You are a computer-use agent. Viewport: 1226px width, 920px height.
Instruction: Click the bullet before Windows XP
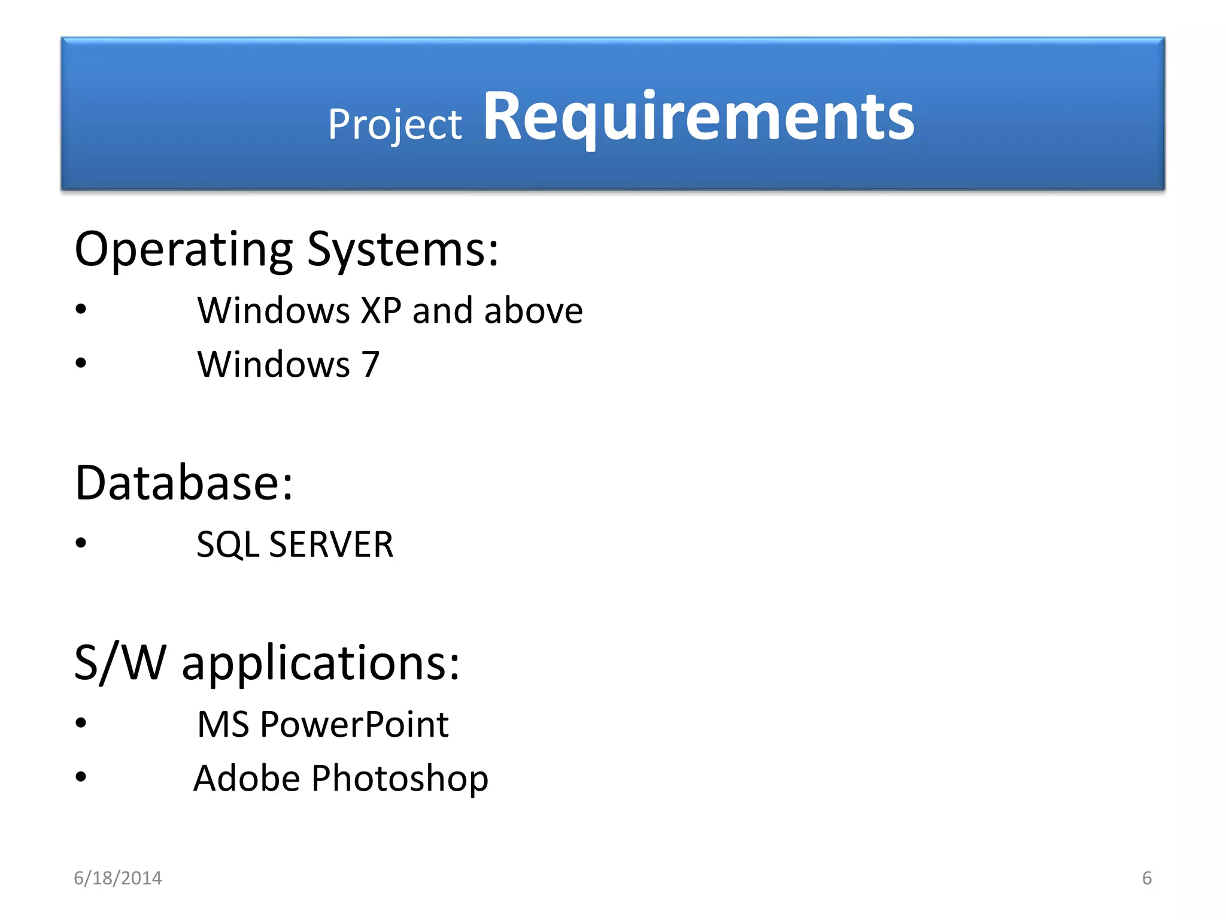[81, 310]
